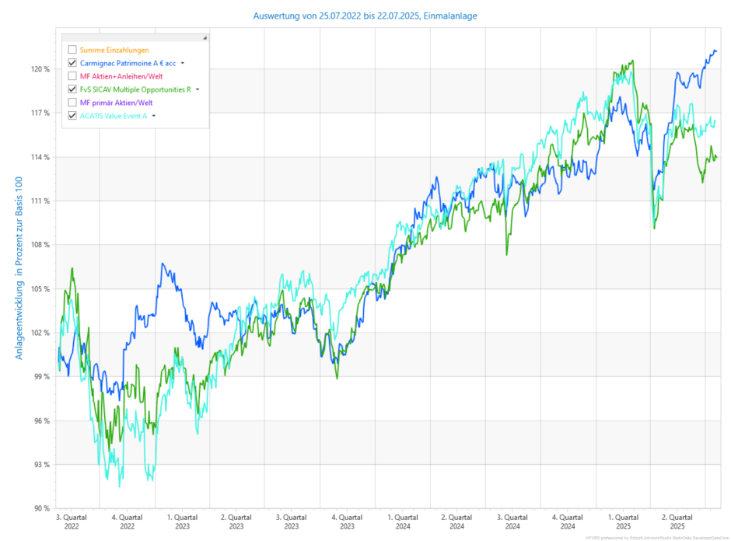Viewport: 731px width, 541px height.
Task: Expand dropdown beside FvS SICAV Multiple Opportunities R
Action: 198,89
